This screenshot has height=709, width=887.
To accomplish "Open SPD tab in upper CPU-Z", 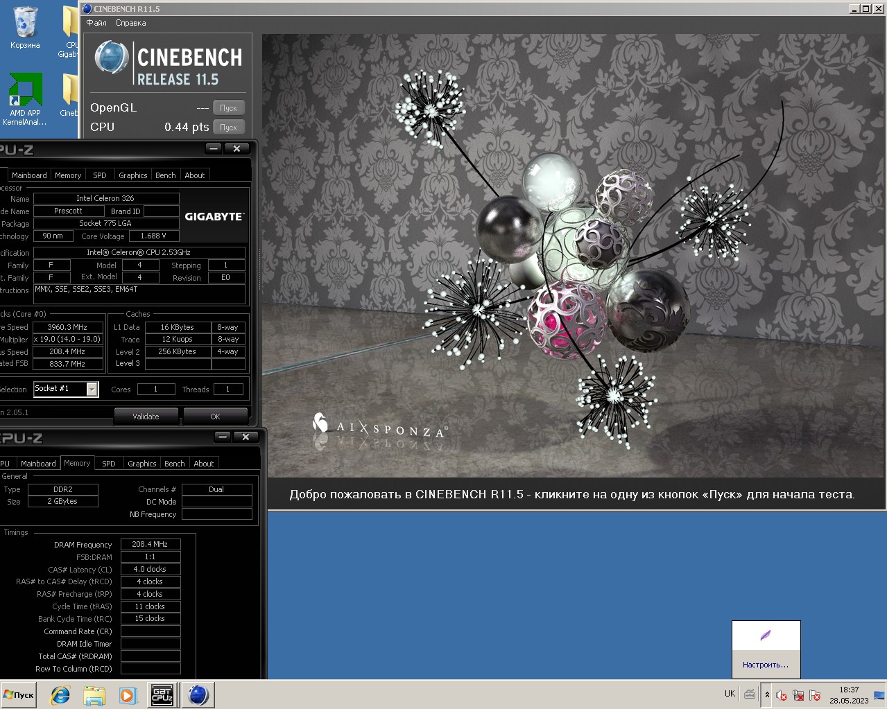I will pos(100,175).
